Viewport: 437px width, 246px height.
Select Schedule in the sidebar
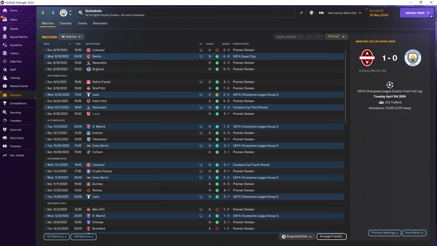[18, 95]
